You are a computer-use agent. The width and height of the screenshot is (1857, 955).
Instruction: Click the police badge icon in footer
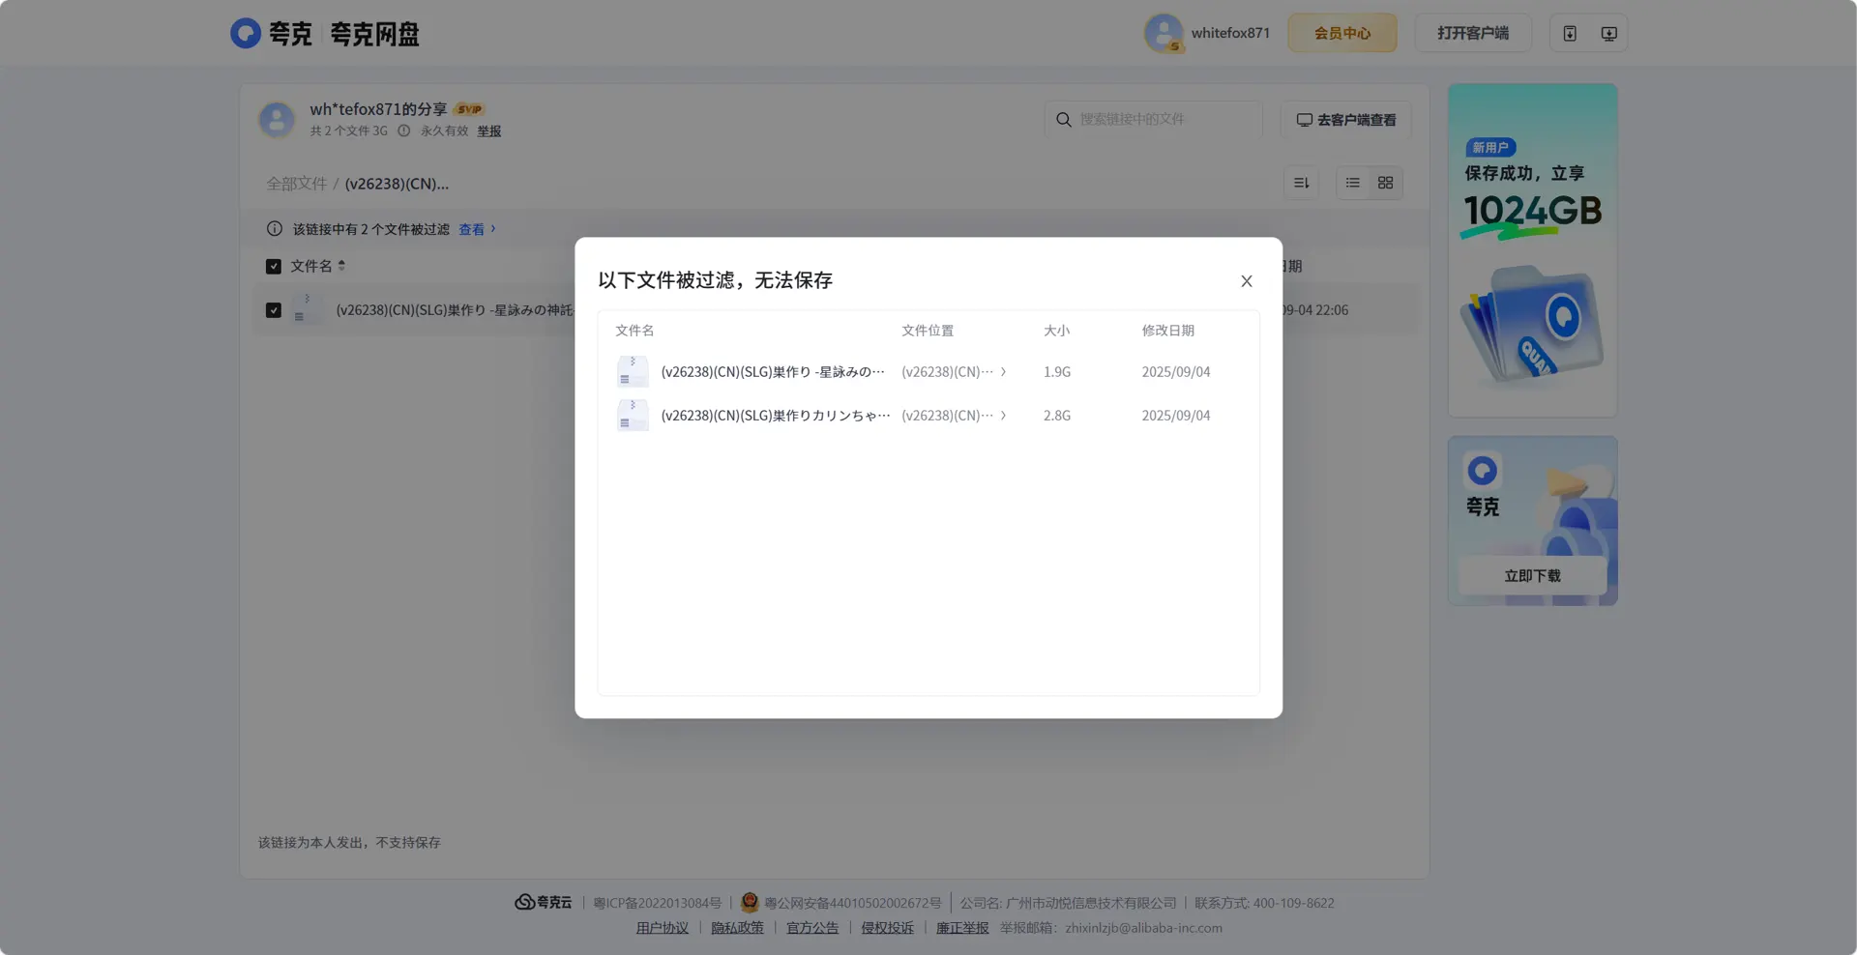[x=750, y=903]
